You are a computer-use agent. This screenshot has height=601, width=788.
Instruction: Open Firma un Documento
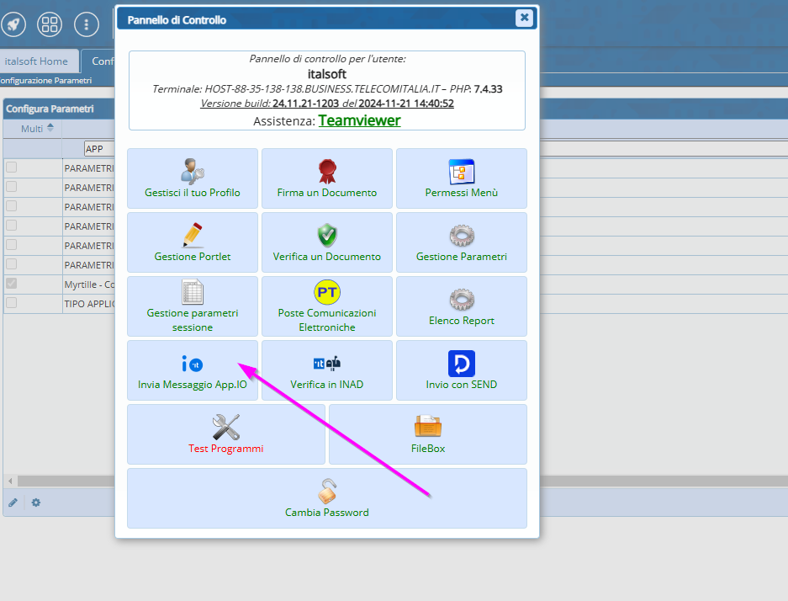(x=326, y=178)
